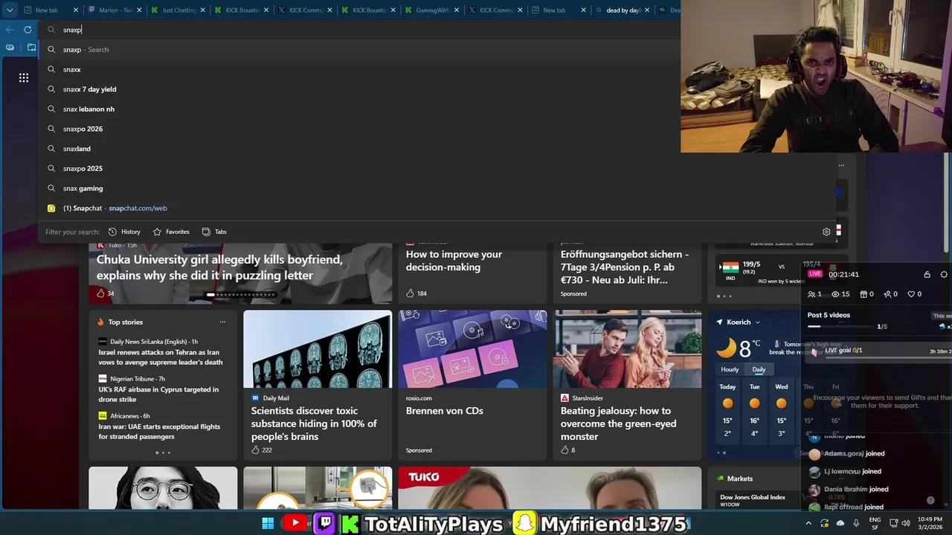
Task: Click the live overlay viewers eye count
Action: [841, 294]
